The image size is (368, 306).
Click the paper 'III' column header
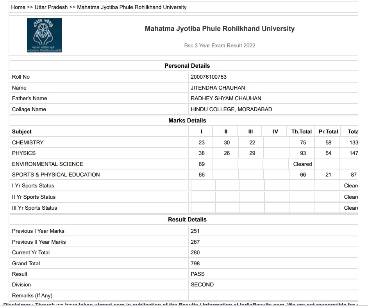tap(251, 131)
